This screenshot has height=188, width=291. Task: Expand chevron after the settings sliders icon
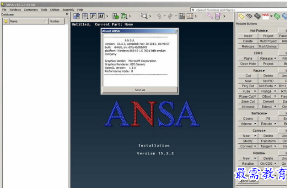[196, 16]
